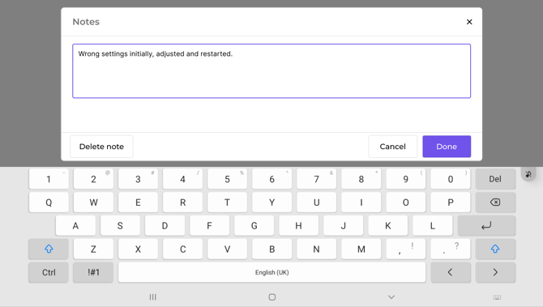
Task: Tap the number 2 key
Action: pyautogui.click(x=93, y=179)
